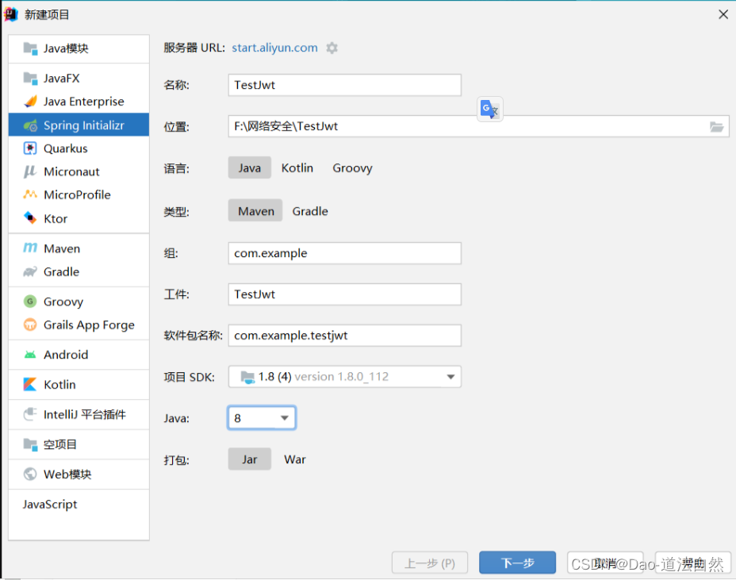Select the Spring Initializr icon
Image resolution: width=736 pixels, height=580 pixels.
(30, 125)
